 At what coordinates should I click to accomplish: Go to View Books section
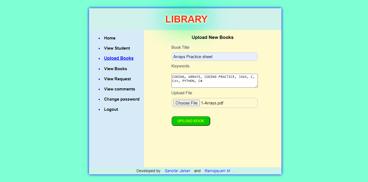tap(115, 69)
